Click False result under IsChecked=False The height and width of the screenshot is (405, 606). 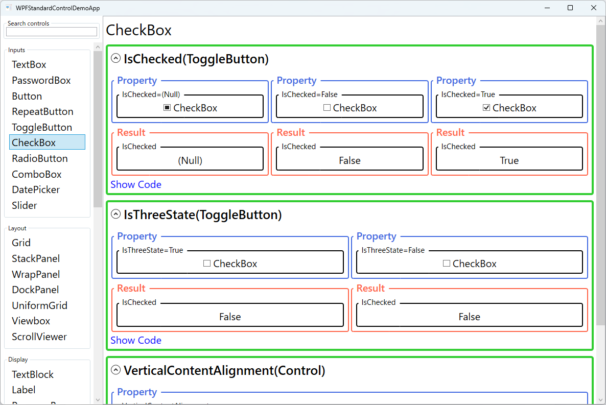tap(350, 160)
